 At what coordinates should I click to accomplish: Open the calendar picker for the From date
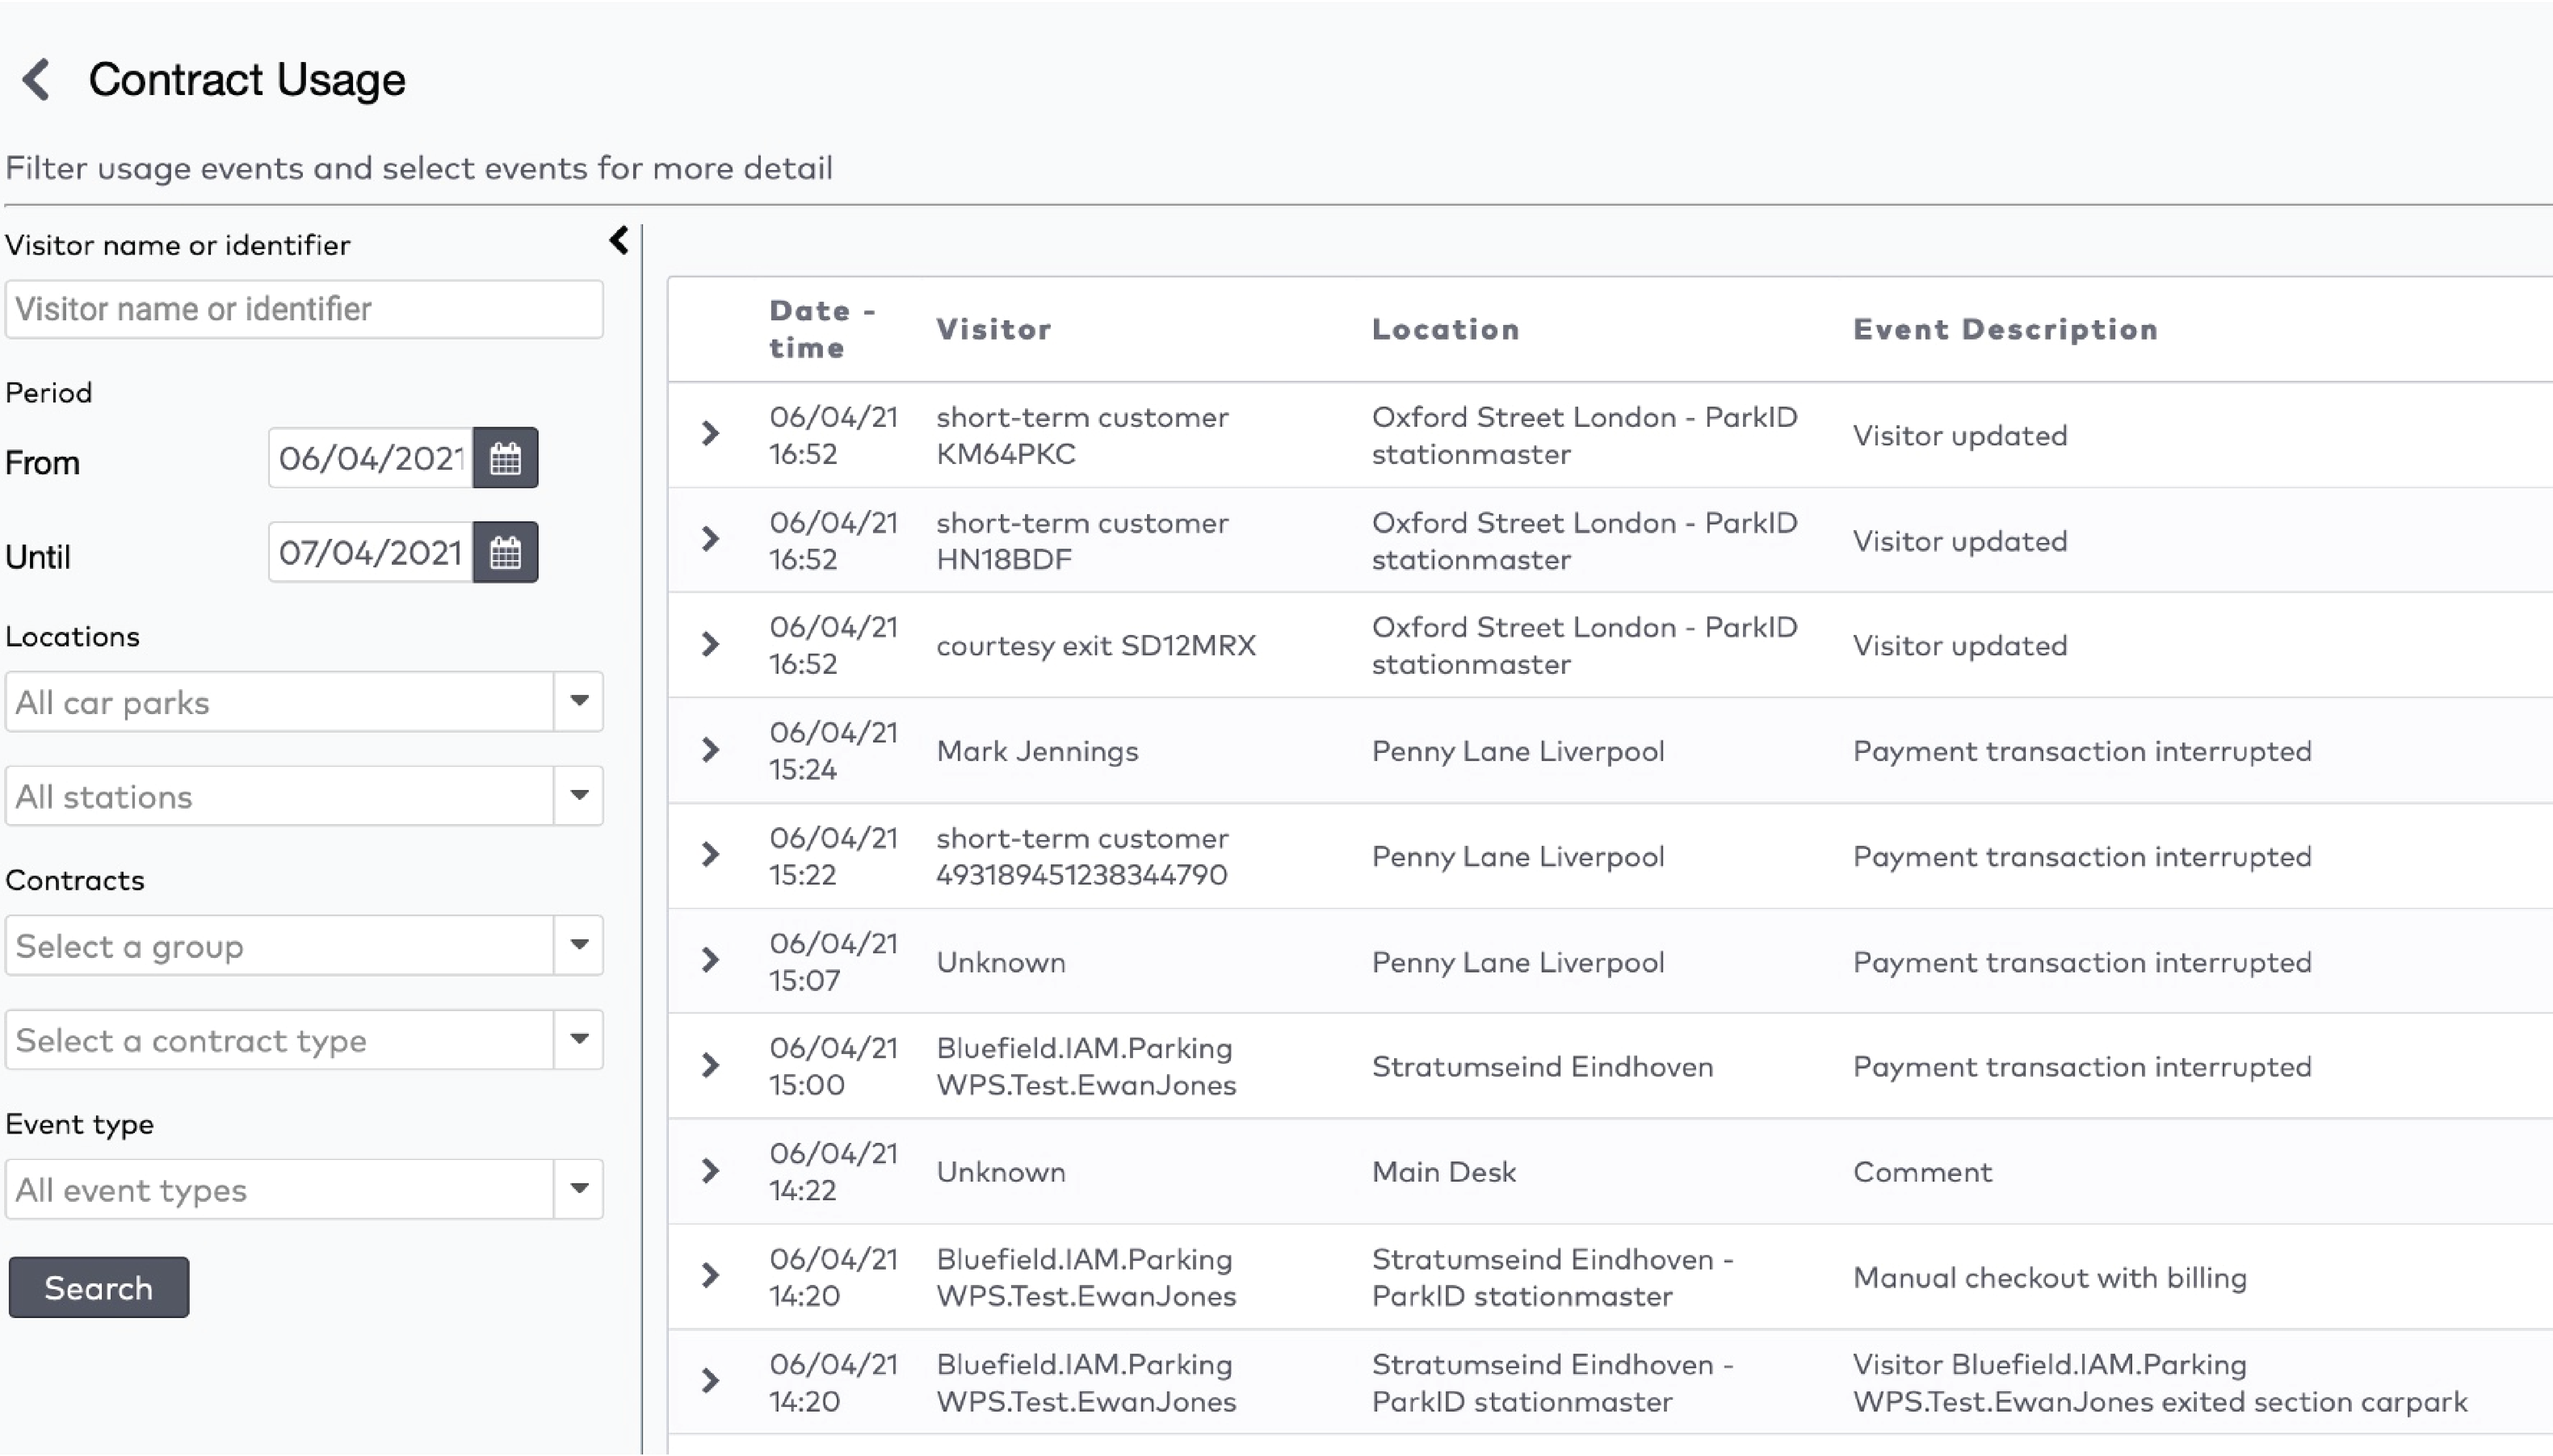click(x=505, y=458)
